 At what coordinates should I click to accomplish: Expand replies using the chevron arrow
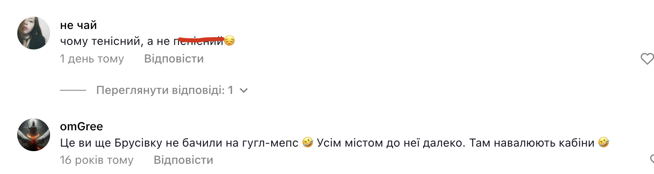coord(244,91)
